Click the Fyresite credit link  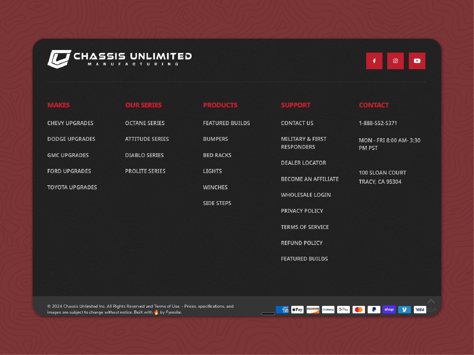pos(174,312)
